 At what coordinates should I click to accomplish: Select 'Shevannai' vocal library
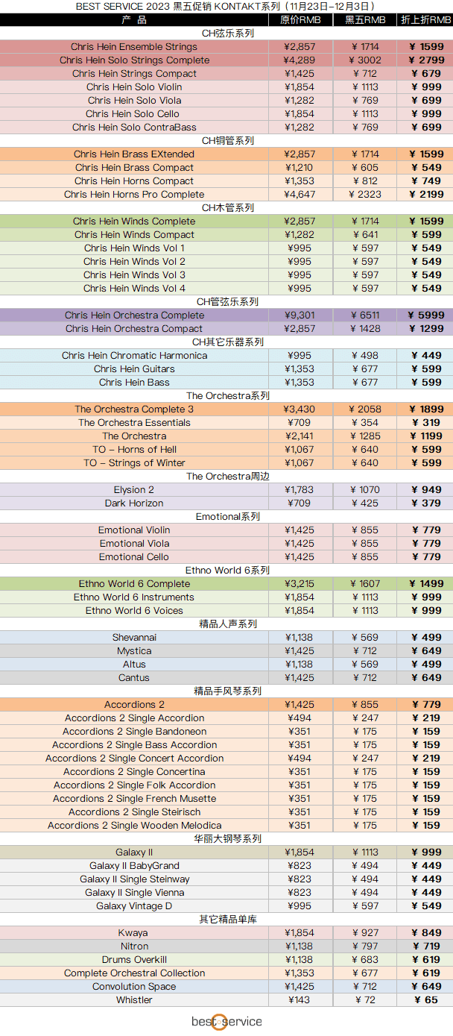tap(134, 638)
